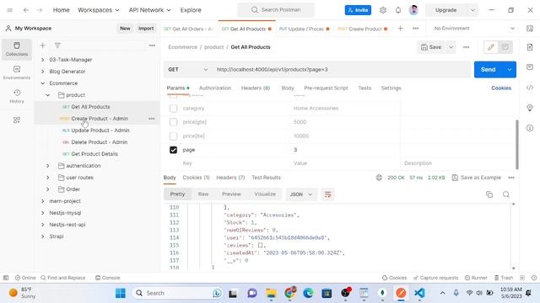Viewport: 540px width, 303px height.
Task: Click Save as Example
Action: click(476, 178)
